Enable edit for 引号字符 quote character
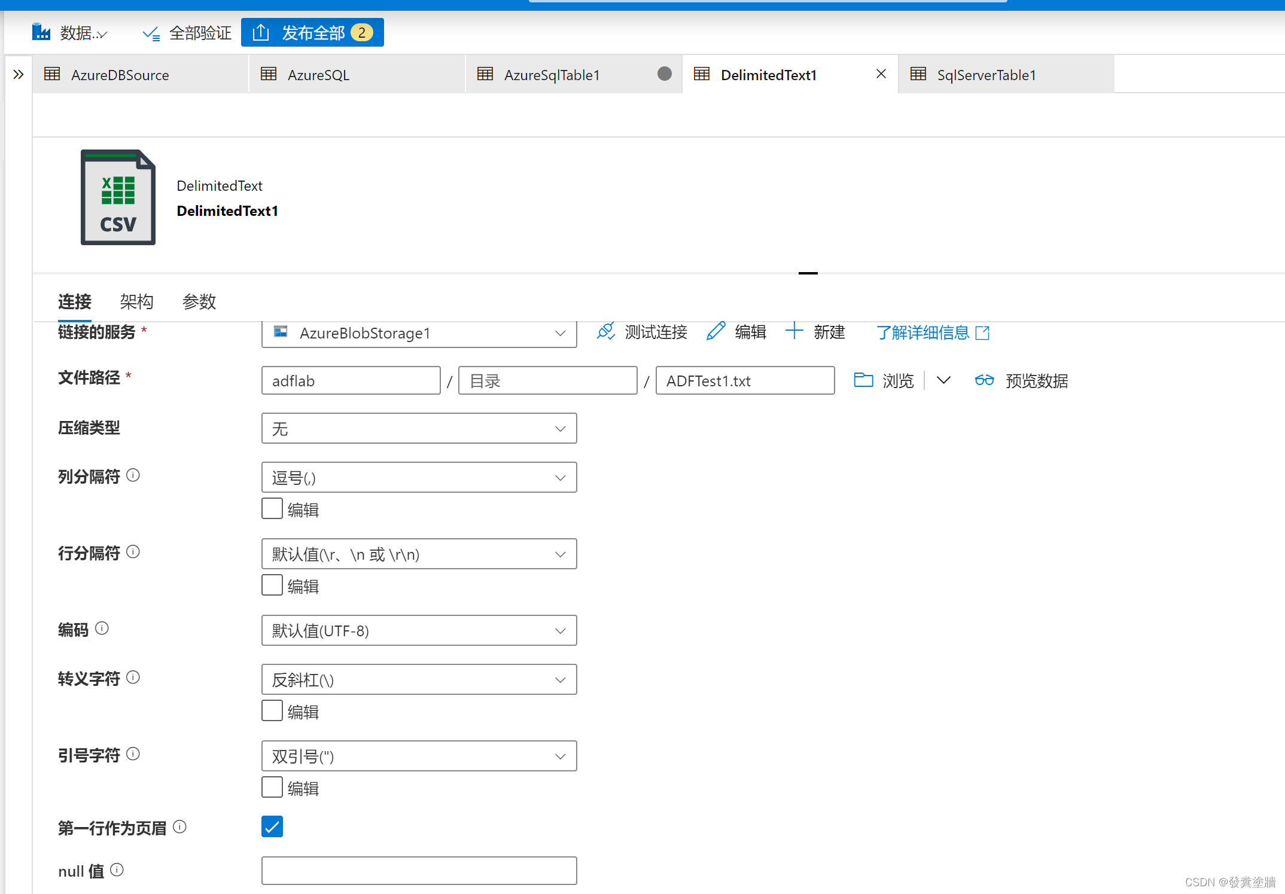Viewport: 1285px width, 894px height. (x=272, y=787)
